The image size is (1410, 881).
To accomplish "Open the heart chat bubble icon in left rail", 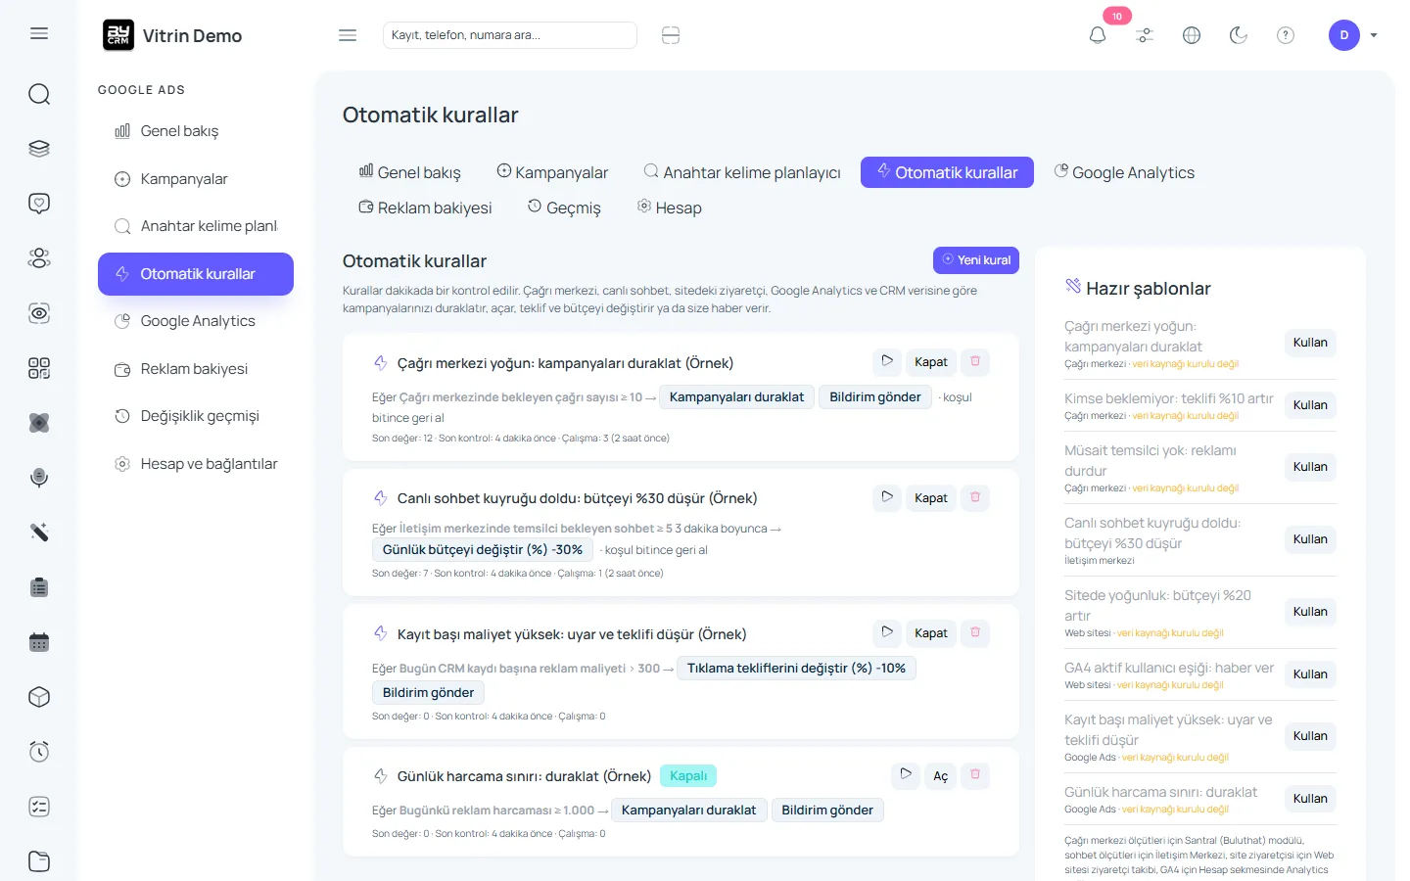I will tap(39, 204).
